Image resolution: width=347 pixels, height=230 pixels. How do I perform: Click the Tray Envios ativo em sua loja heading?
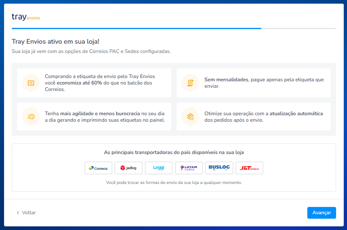point(55,42)
